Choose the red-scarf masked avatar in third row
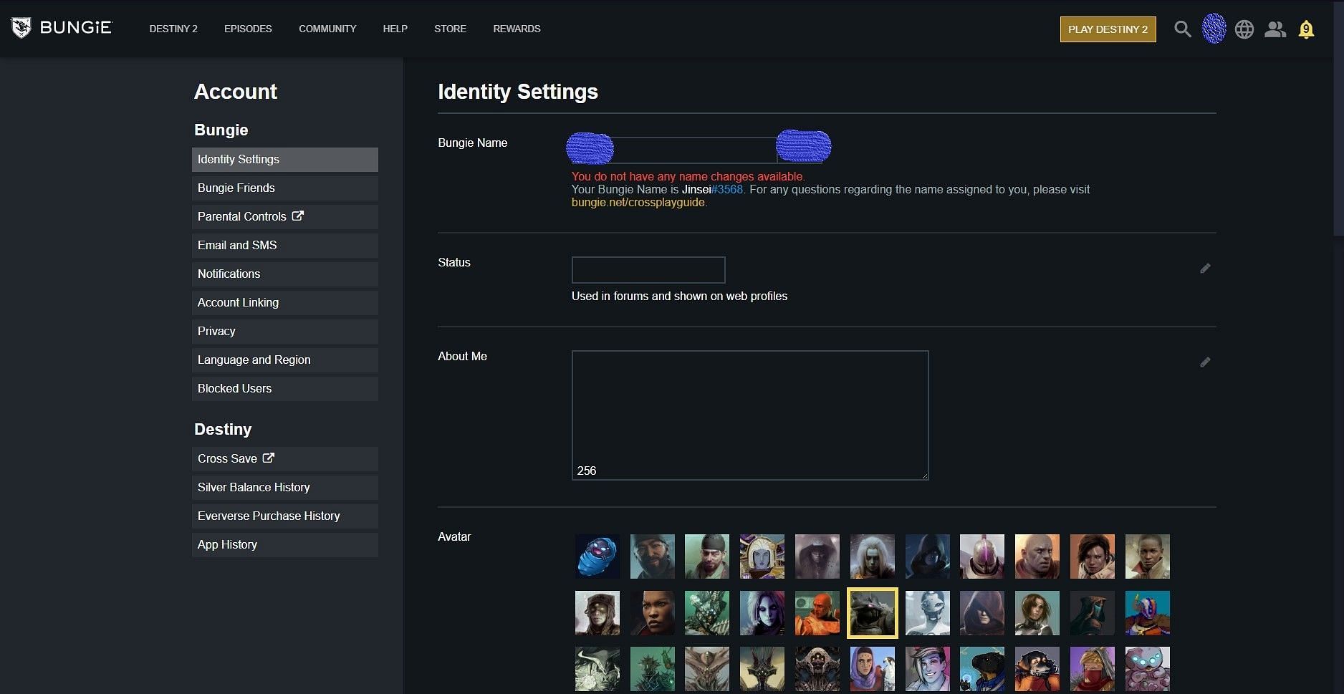This screenshot has height=694, width=1344. (x=1093, y=669)
